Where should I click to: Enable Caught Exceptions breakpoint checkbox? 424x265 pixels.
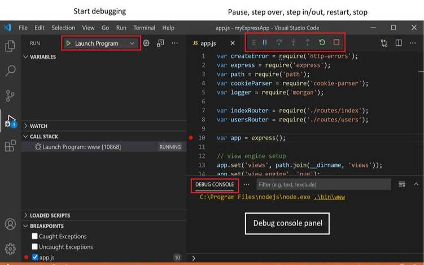click(35, 236)
